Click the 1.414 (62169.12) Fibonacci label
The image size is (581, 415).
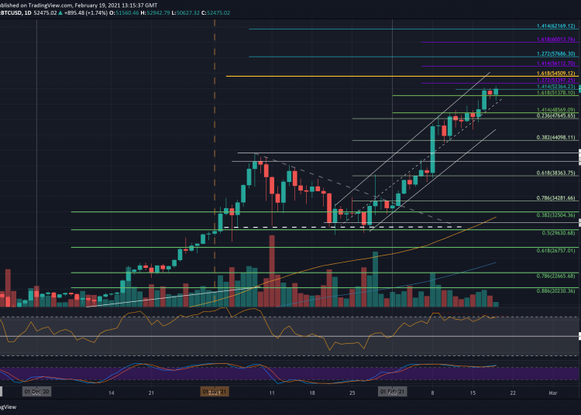[x=556, y=26]
